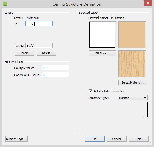Open Help for this dialog

[139, 139]
